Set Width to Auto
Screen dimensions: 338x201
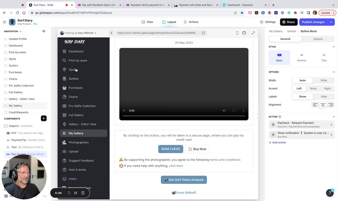pos(303,80)
